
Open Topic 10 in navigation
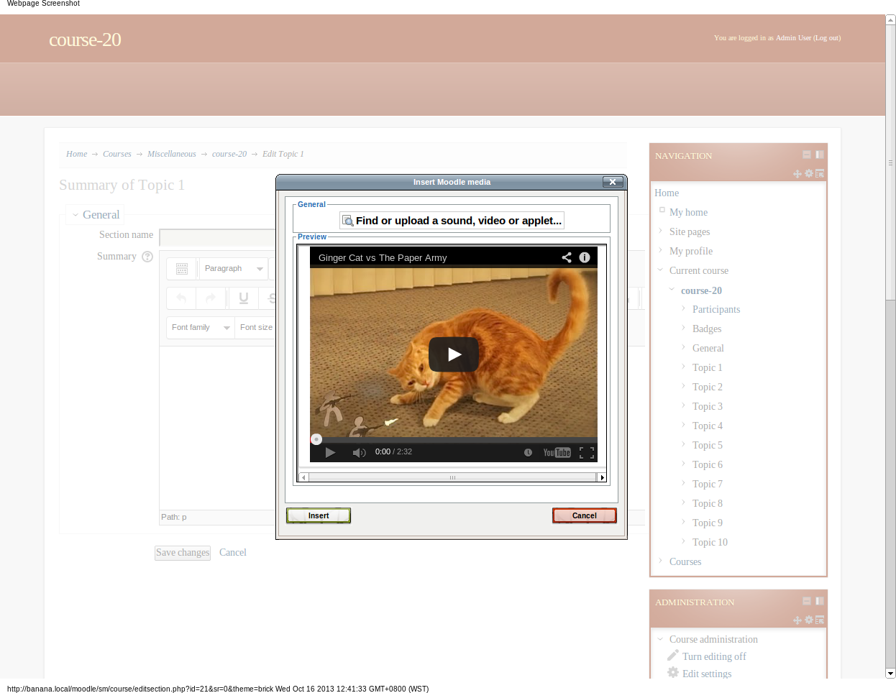pyautogui.click(x=710, y=542)
